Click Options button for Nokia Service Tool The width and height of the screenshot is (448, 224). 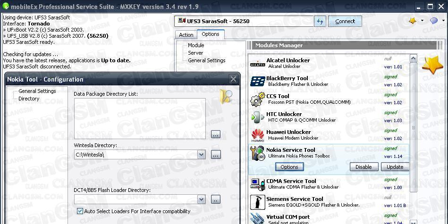pyautogui.click(x=289, y=167)
